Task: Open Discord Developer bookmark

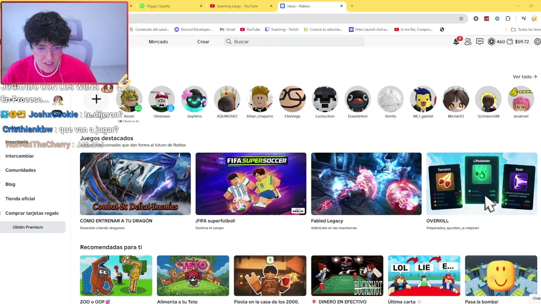Action: point(193,30)
